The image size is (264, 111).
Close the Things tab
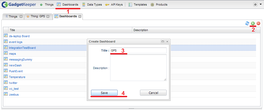(x=21, y=16)
